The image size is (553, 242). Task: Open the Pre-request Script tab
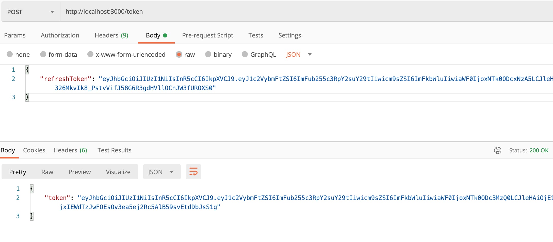pyautogui.click(x=207, y=35)
